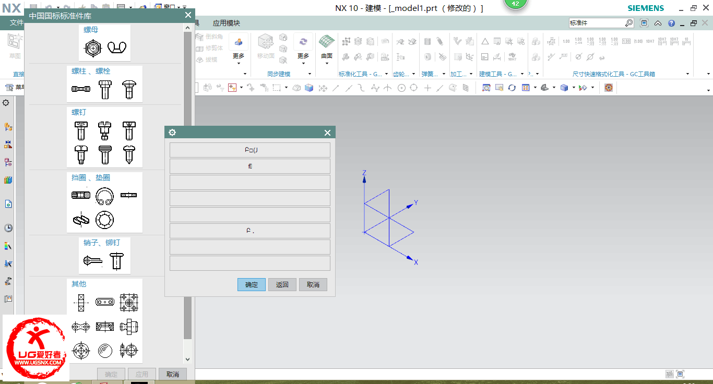Click the shaded cube rendering style icon
The height and width of the screenshot is (384, 713).
pos(564,88)
